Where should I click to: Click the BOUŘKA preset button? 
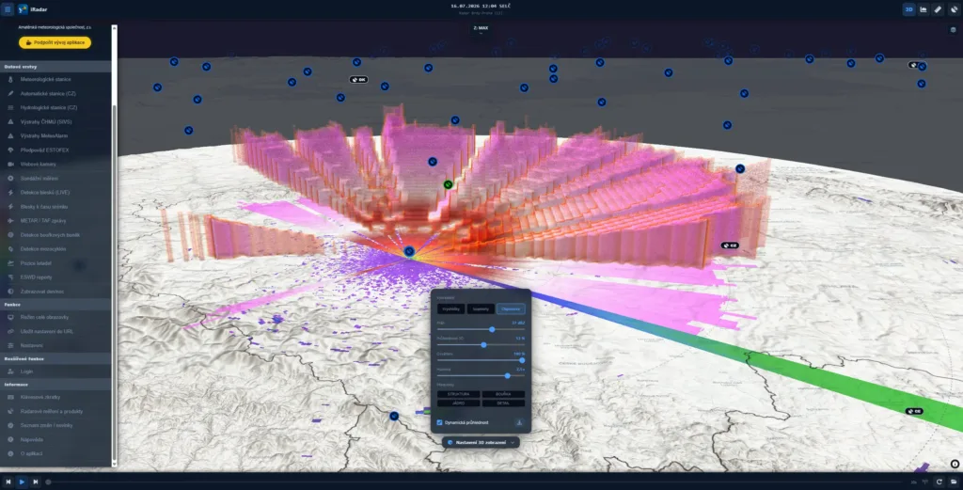[503, 394]
